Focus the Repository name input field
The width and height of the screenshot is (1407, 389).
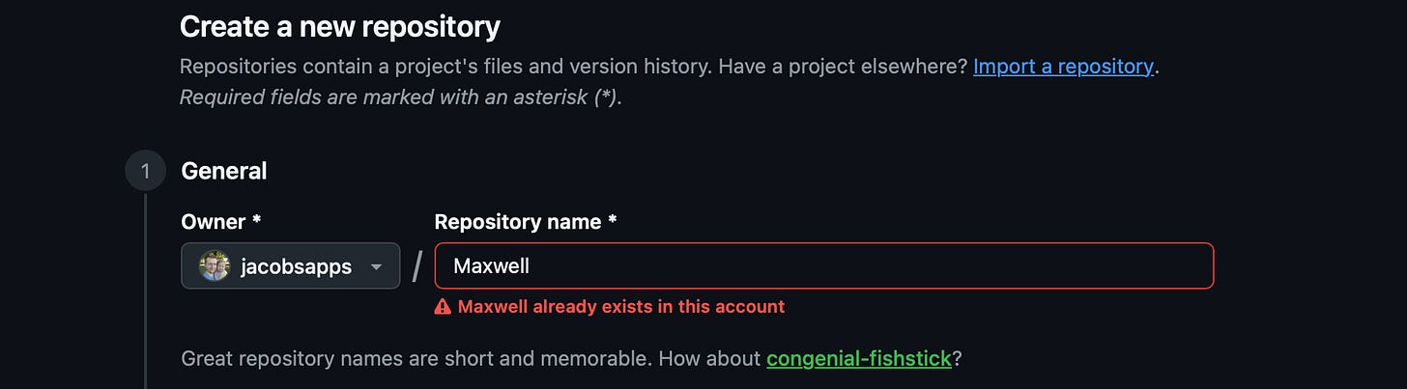click(823, 265)
